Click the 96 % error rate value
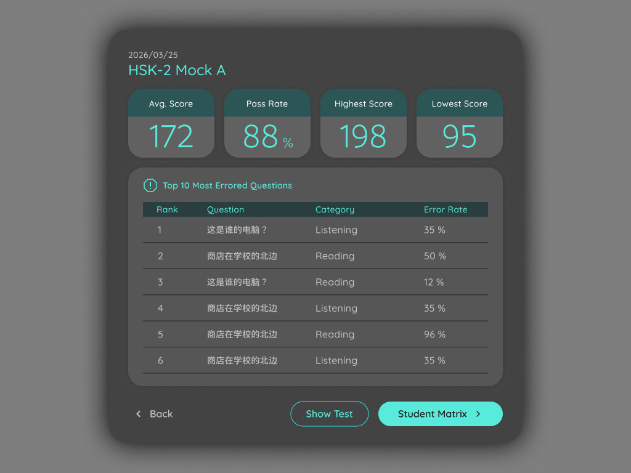Screen dimensions: 631x473 434,334
